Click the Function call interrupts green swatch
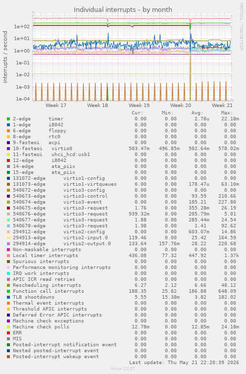246x374 pixels. (x=8, y=291)
